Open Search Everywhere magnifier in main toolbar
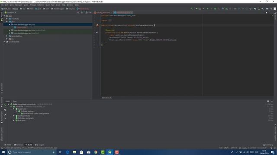The height and width of the screenshot is (155, 277). tap(271, 9)
